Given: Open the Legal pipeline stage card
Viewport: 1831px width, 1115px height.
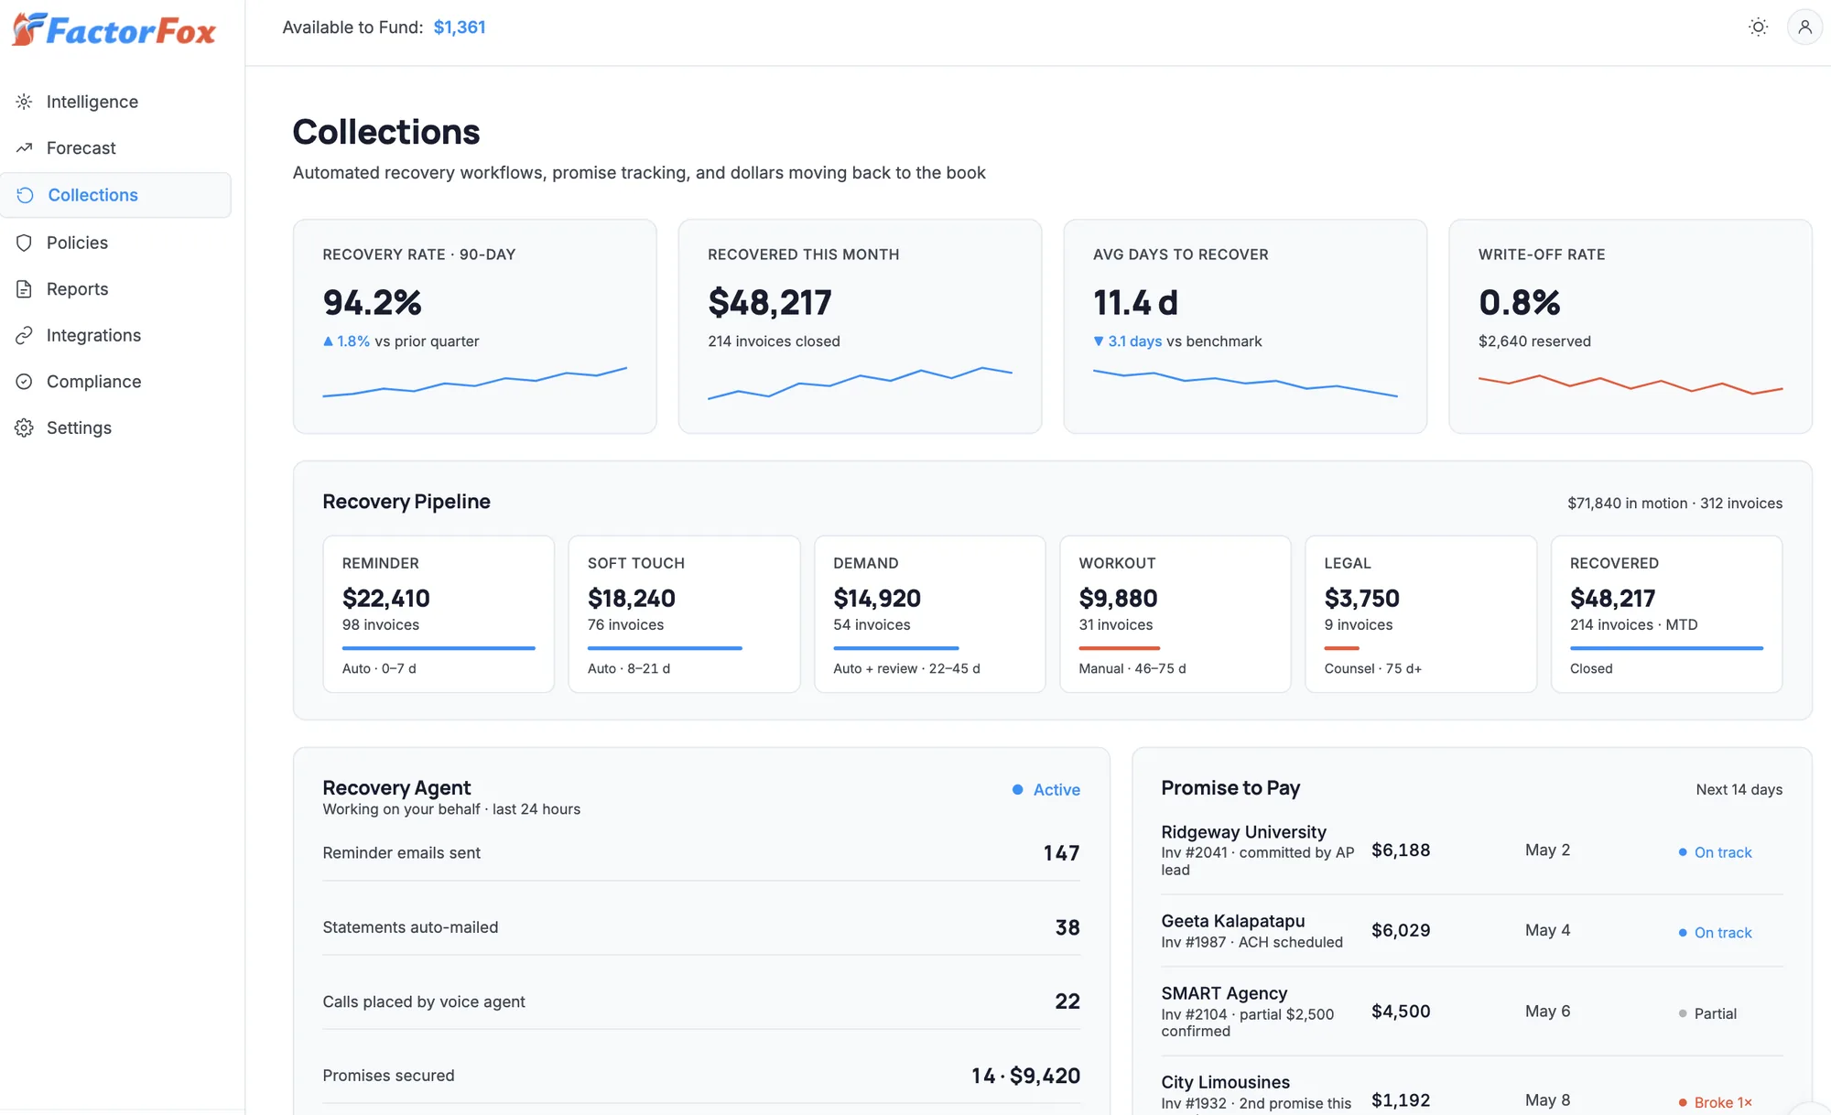Looking at the screenshot, I should [x=1421, y=614].
